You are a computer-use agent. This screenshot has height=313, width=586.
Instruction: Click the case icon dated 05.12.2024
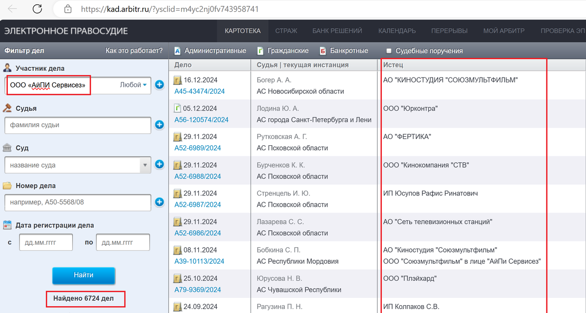178,108
